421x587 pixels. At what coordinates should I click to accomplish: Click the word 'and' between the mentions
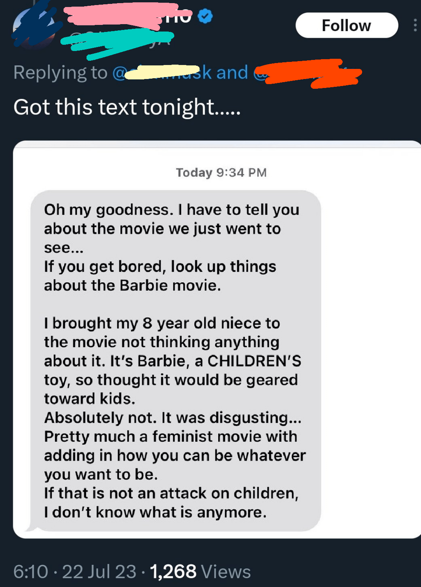[x=232, y=72]
